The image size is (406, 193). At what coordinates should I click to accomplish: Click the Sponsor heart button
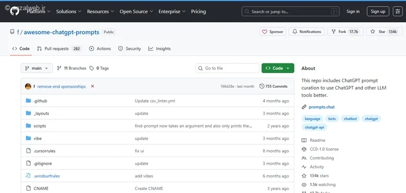tap(273, 31)
